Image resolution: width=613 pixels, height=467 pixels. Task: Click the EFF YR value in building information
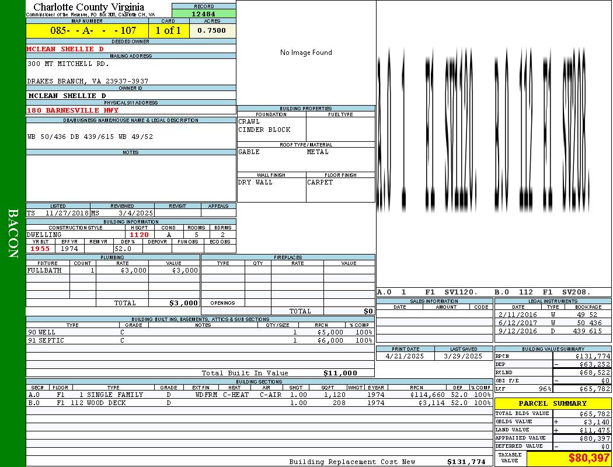69,249
